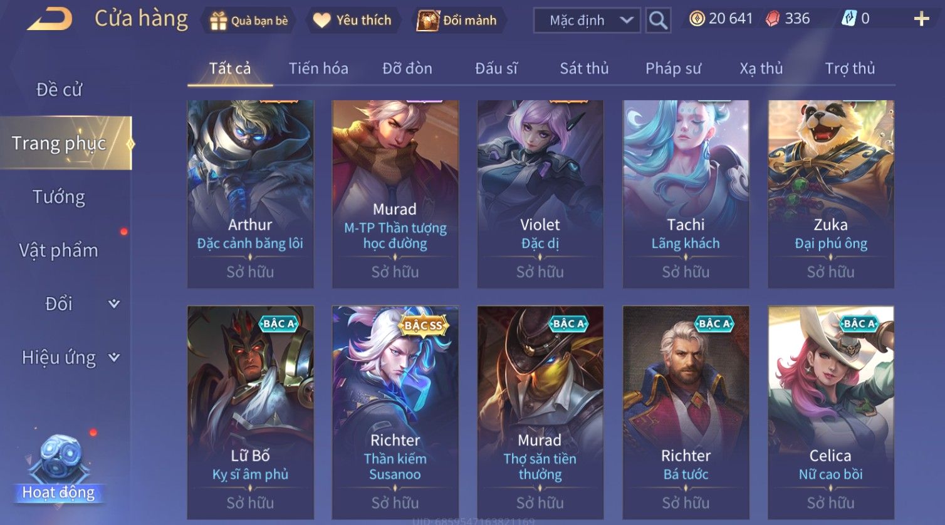Viewport: 945px width, 525px height.
Task: Tap the gold coin balance icon
Action: pos(697,19)
